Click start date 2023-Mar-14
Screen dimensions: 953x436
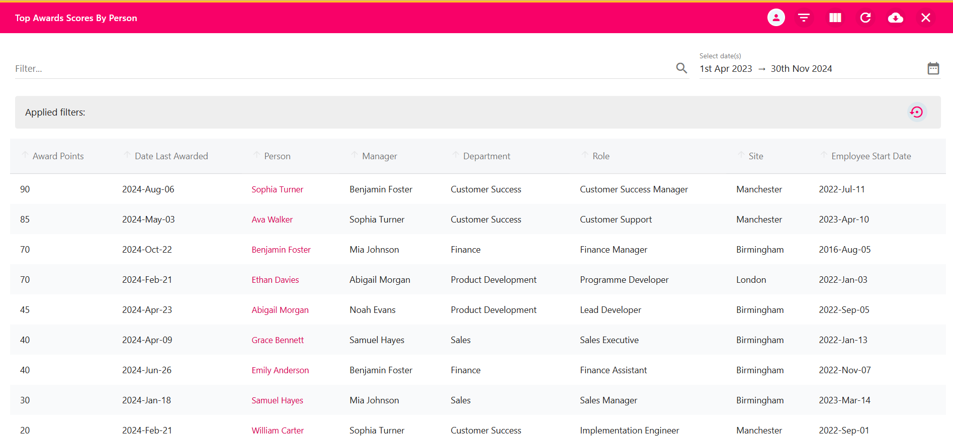pos(844,400)
